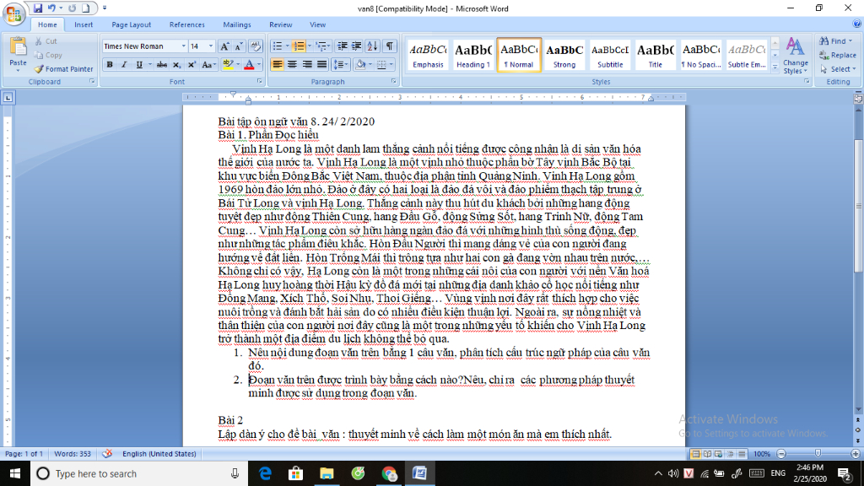Click the Office button
The image size is (864, 486).
click(13, 13)
